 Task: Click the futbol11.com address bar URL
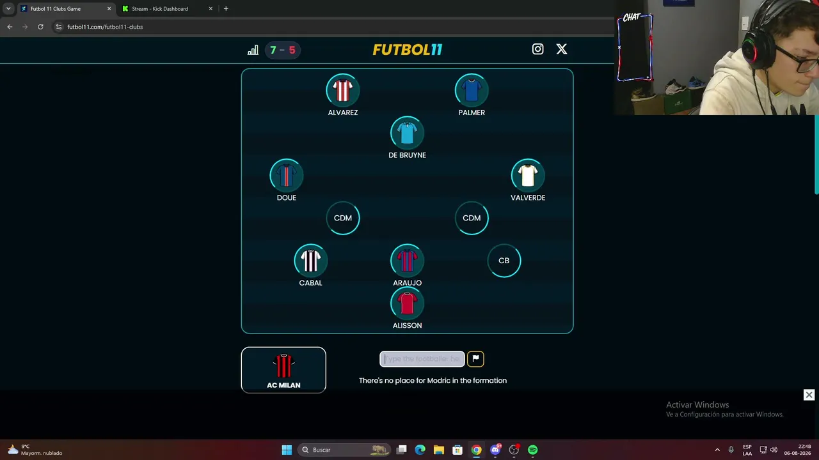(105, 27)
